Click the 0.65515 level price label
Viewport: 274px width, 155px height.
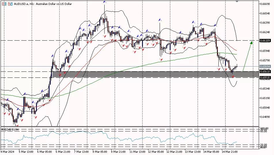[x=265, y=78]
